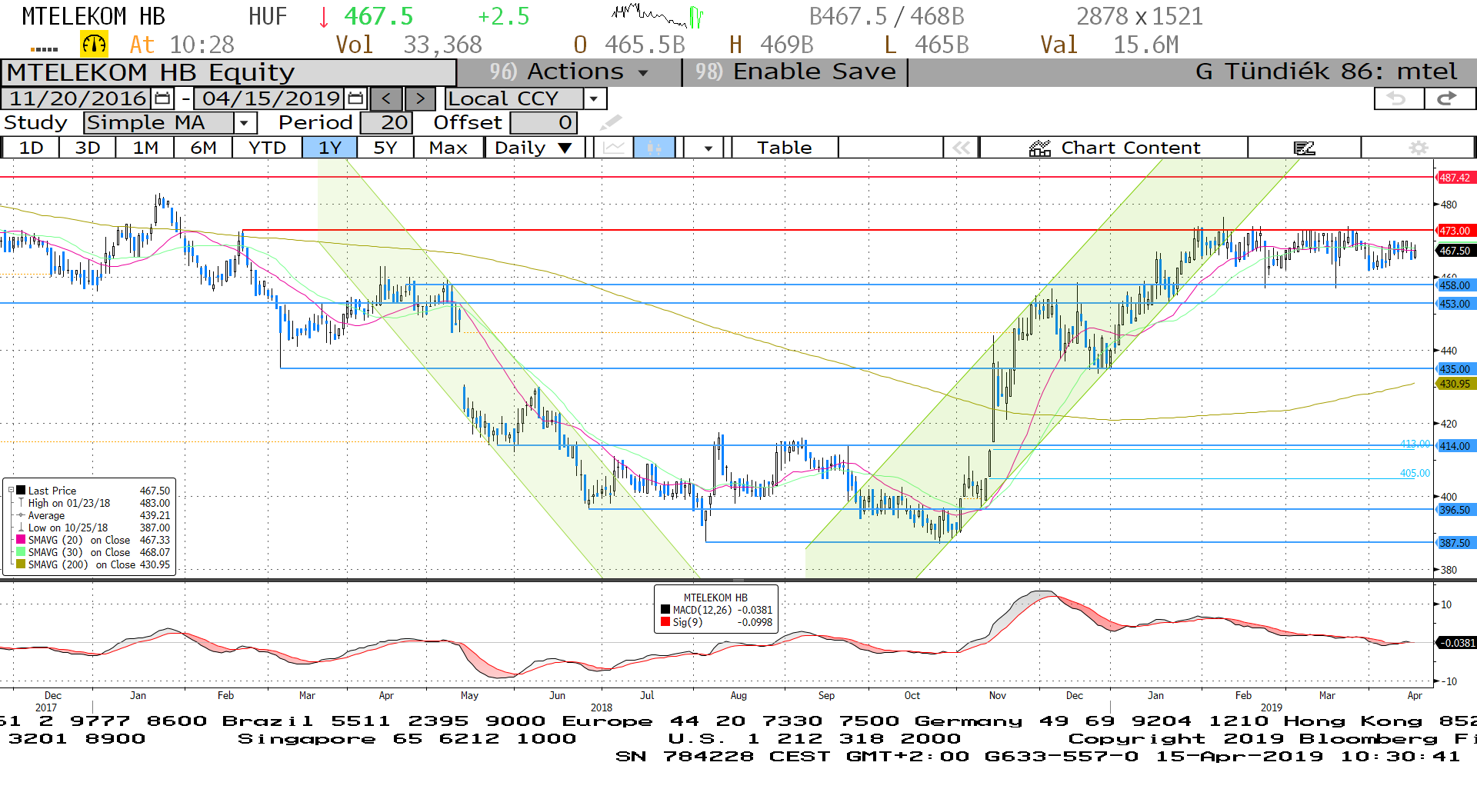Click the 435.00 blue level label
Screen dimensions: 1477x799
pos(1455,369)
